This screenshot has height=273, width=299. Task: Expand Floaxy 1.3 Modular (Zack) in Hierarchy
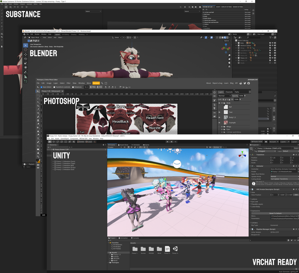pos(53,161)
